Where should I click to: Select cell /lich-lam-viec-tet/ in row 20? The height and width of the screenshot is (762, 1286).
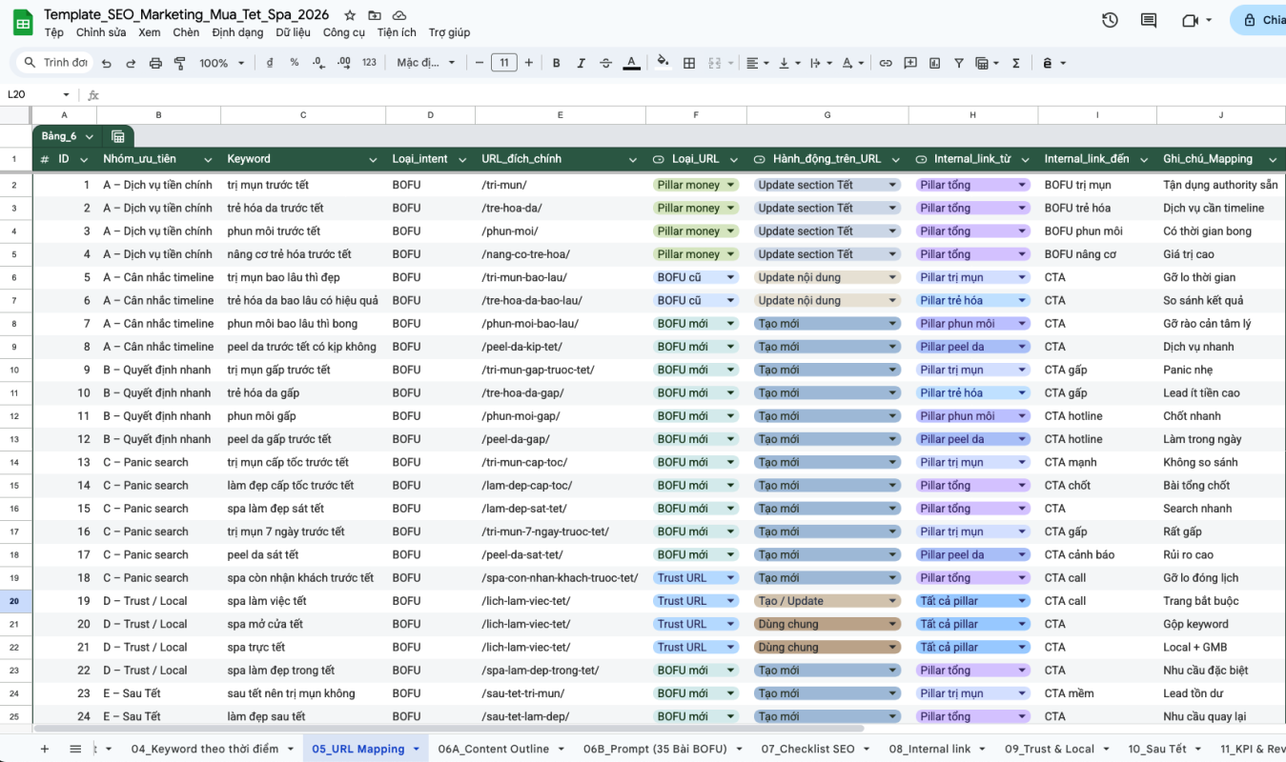point(561,601)
